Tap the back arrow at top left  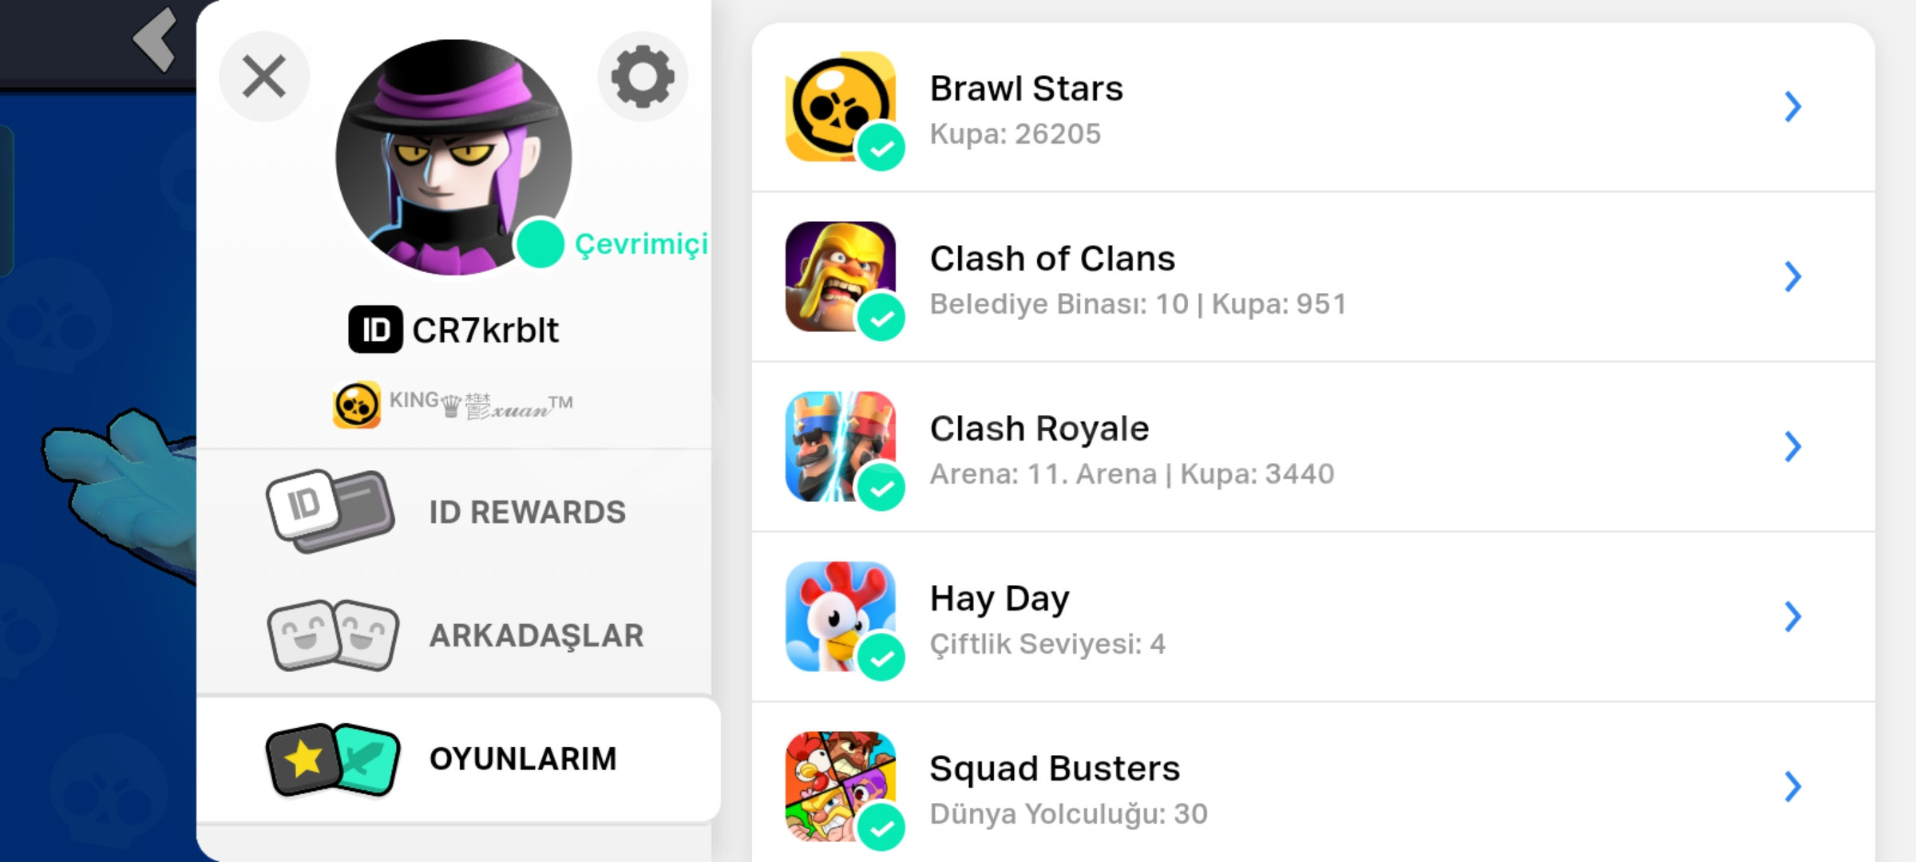(x=155, y=40)
